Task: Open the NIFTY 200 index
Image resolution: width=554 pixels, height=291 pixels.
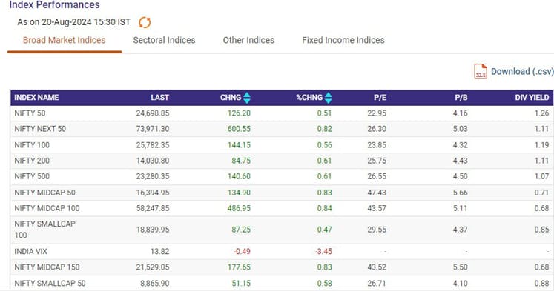Action: pyautogui.click(x=32, y=161)
